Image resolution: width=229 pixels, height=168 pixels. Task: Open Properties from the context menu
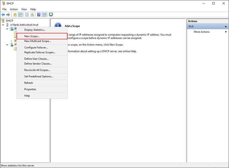point(42,89)
